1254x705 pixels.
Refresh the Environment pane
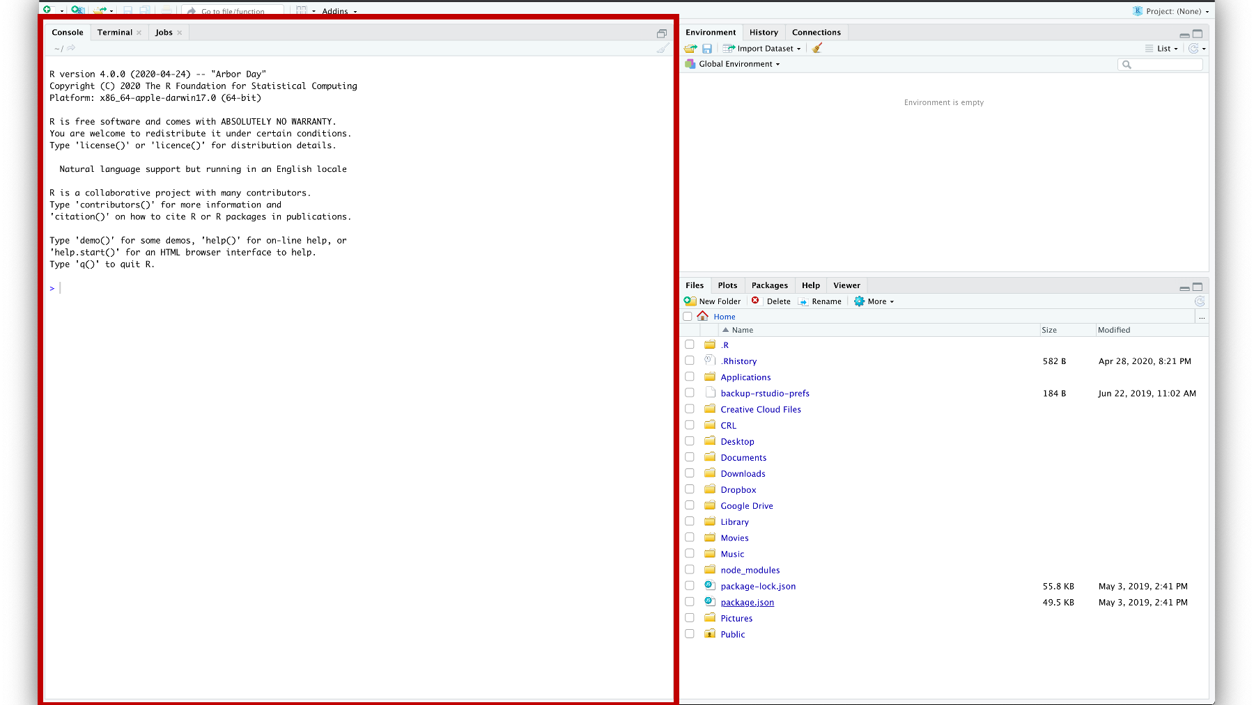(1193, 49)
